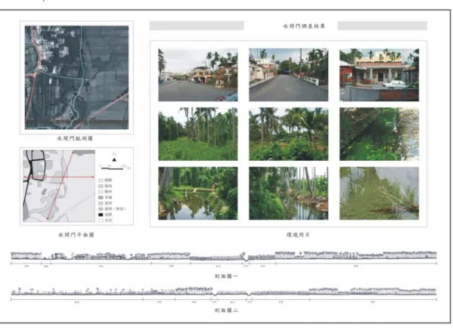Click the 剖面圖二 caption
Image resolution: width=453 pixels, height=333 pixels.
click(226, 310)
